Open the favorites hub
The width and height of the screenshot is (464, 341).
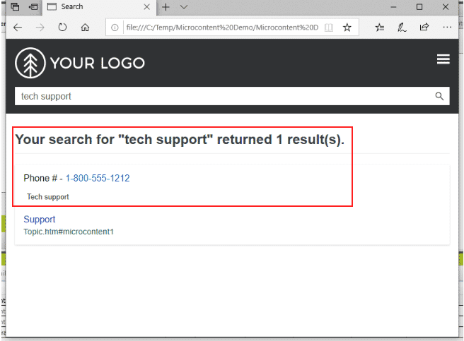tap(379, 28)
